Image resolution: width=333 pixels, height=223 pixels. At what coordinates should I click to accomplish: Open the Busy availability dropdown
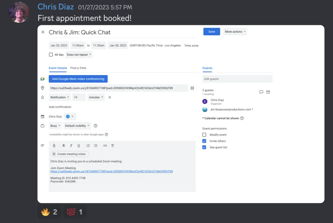click(55, 126)
